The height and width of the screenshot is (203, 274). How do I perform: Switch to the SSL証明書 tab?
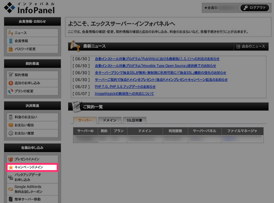pos(134,120)
